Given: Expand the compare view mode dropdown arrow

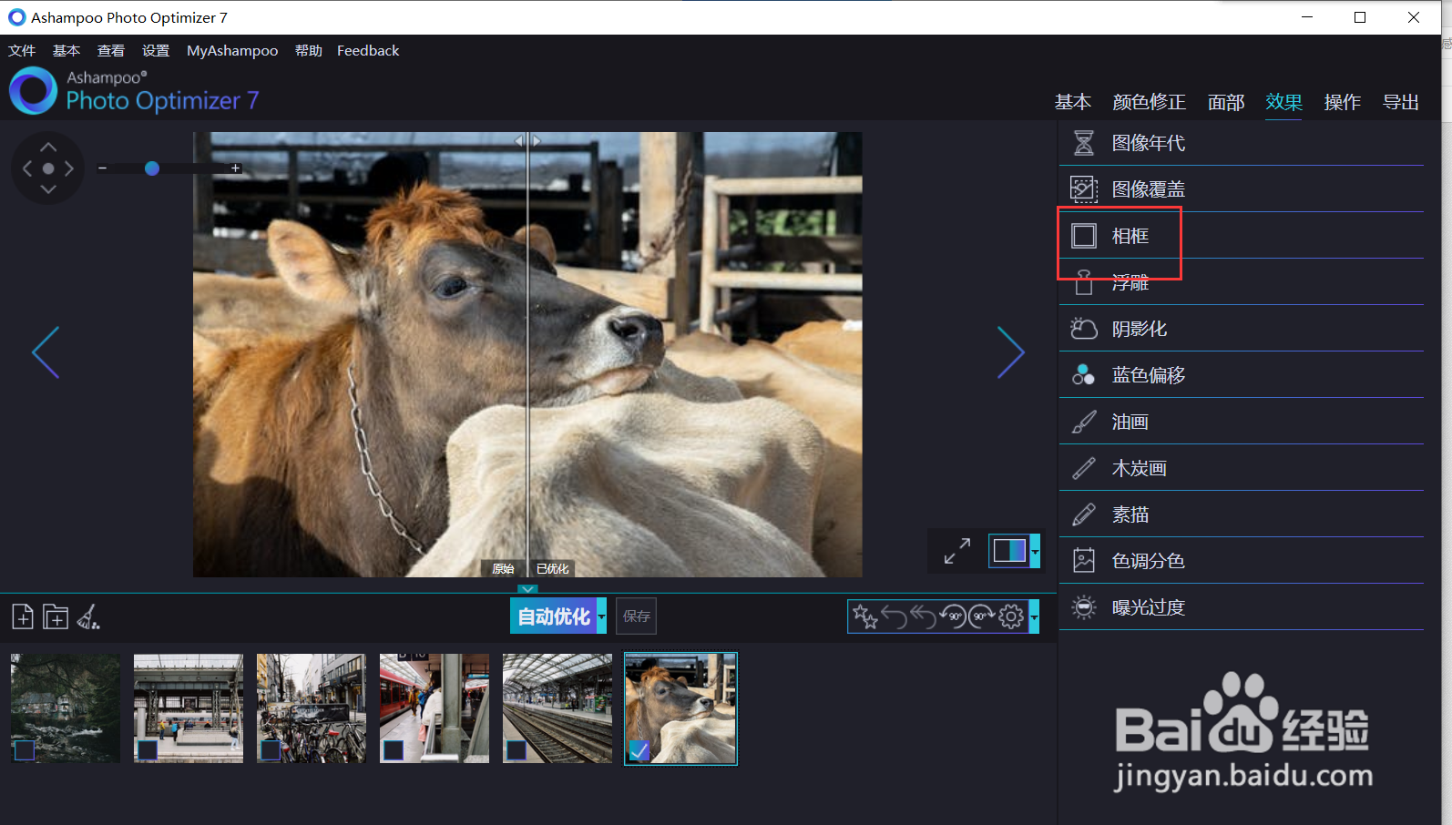Looking at the screenshot, I should (1035, 551).
